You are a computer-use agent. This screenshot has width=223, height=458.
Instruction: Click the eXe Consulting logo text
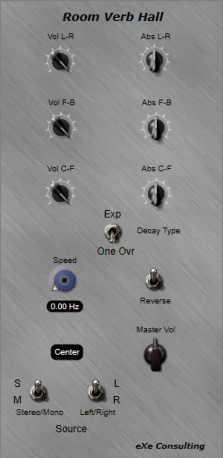[170, 446]
